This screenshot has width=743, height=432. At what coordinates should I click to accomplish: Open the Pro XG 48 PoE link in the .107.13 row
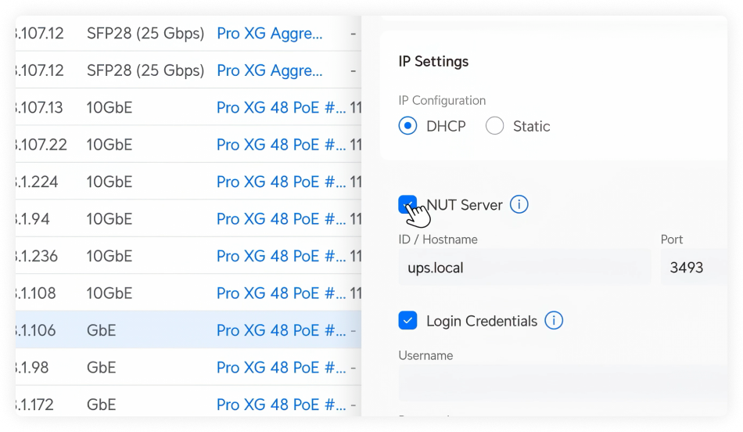281,107
